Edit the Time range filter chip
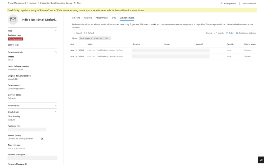 [x=94, y=38]
